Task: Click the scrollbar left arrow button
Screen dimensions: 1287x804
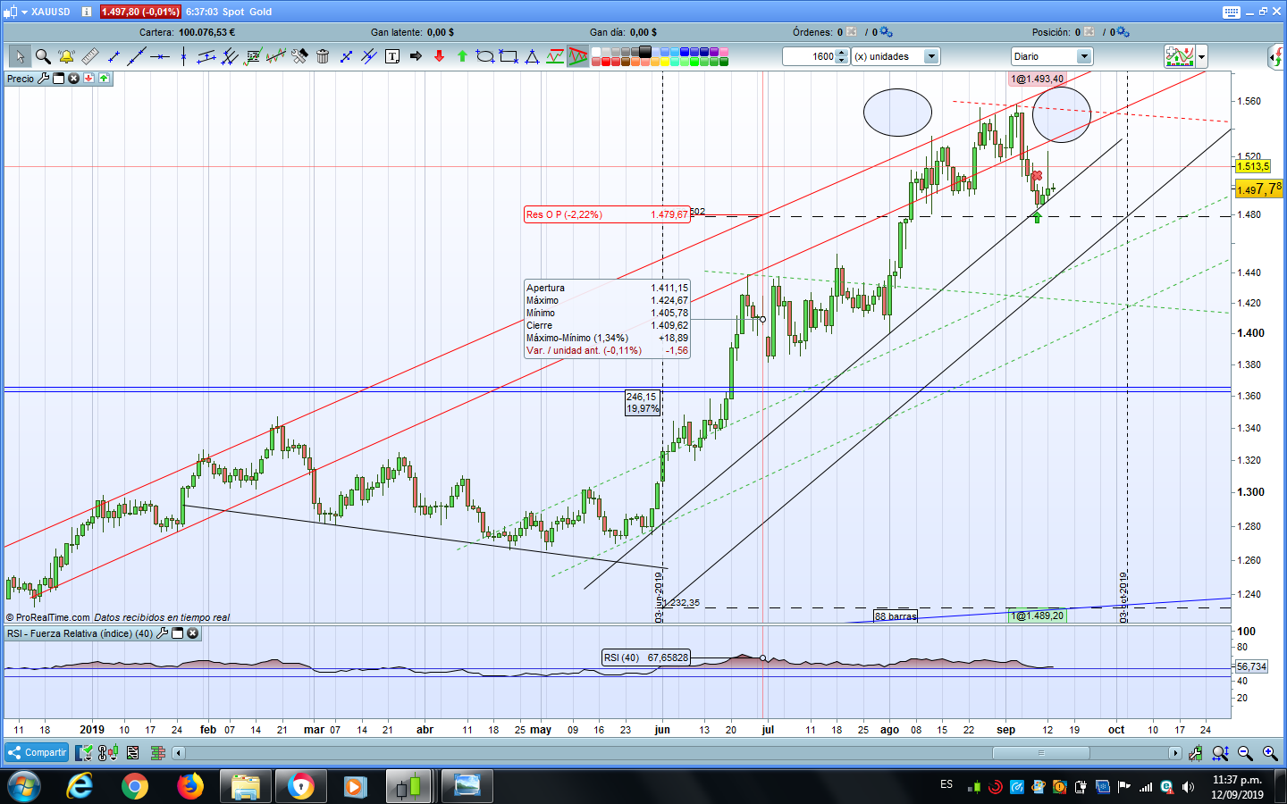Action: pos(178,753)
